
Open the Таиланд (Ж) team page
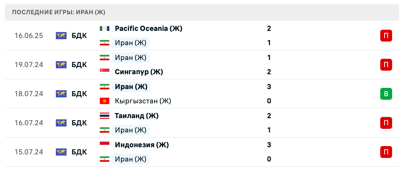pos(137,116)
